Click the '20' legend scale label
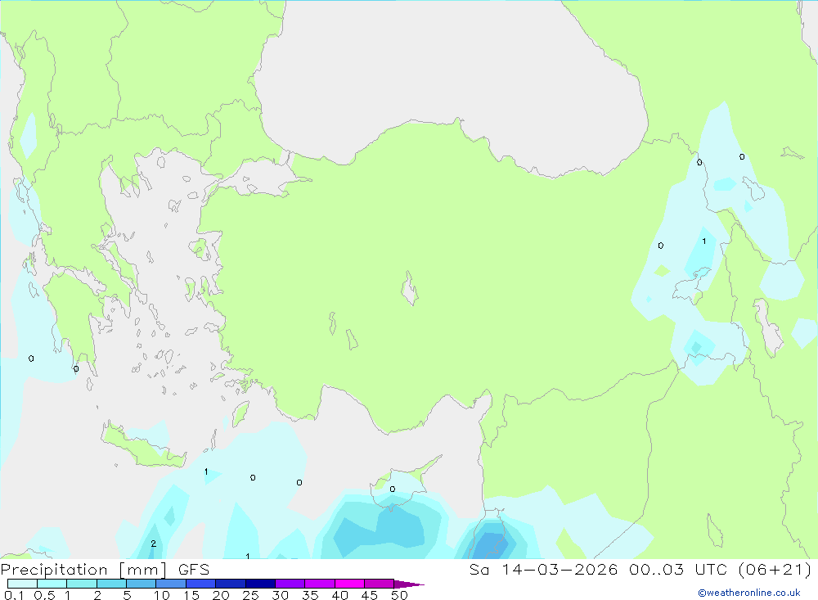This screenshot has width=818, height=600. tap(221, 595)
